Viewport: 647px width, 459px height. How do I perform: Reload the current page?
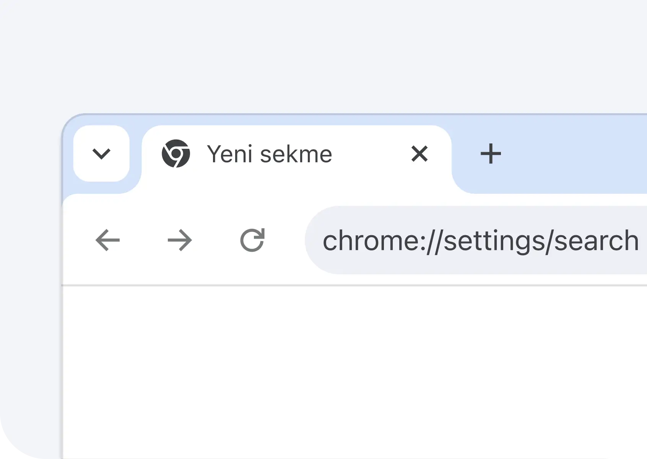point(252,240)
